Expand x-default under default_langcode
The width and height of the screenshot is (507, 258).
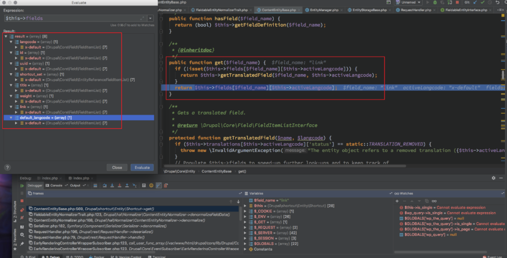(16, 123)
